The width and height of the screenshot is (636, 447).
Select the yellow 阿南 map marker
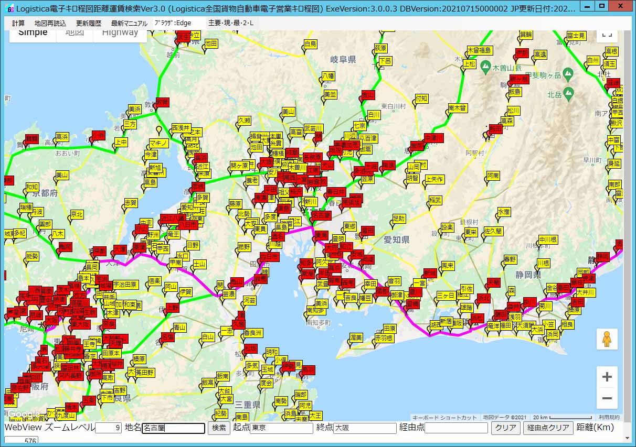[493, 176]
